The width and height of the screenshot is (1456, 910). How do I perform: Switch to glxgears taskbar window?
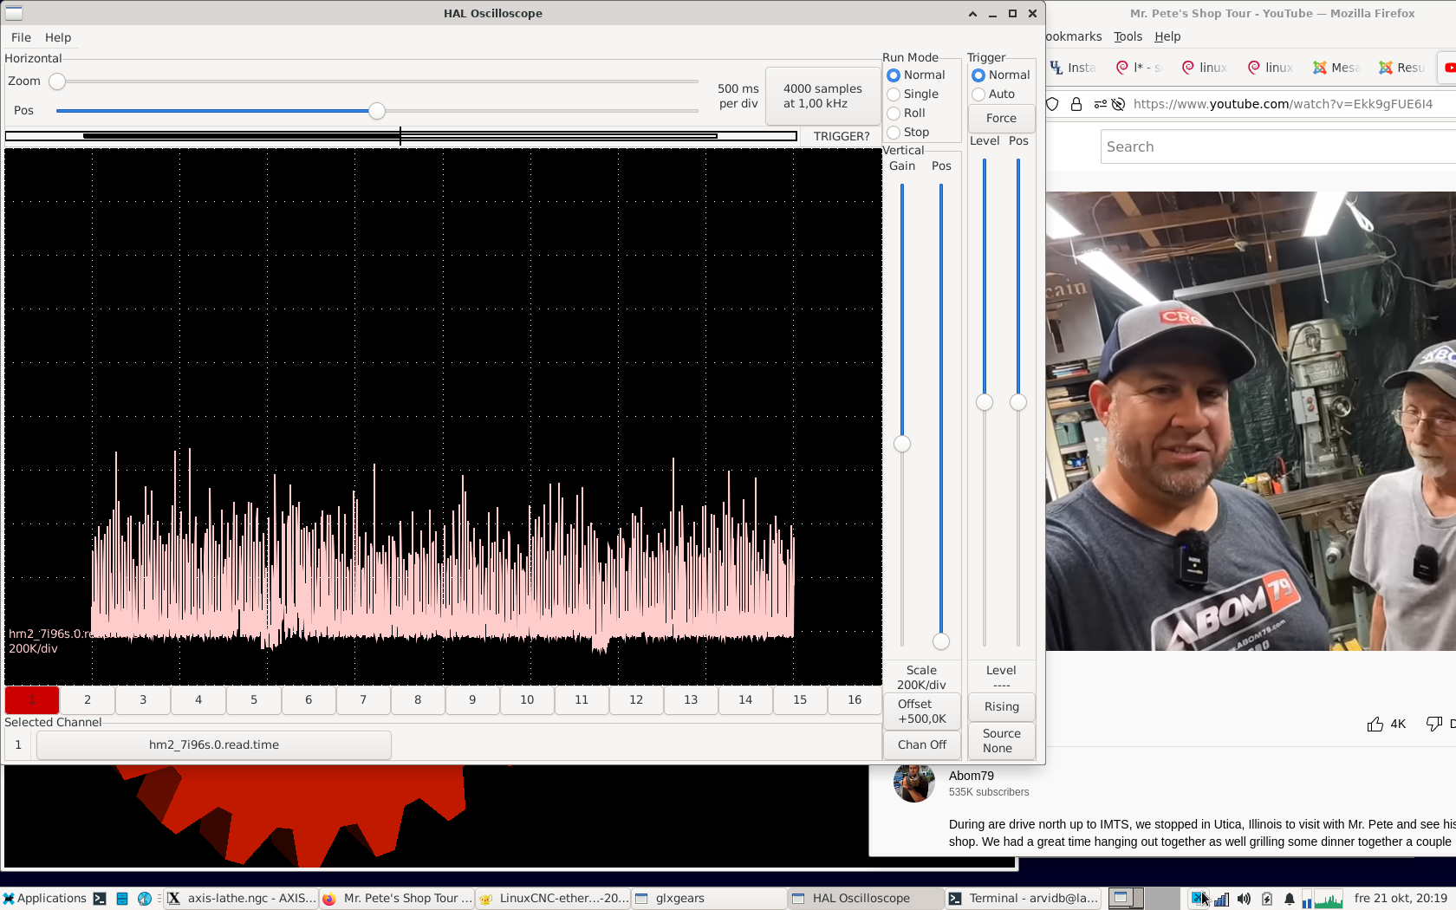pyautogui.click(x=709, y=898)
